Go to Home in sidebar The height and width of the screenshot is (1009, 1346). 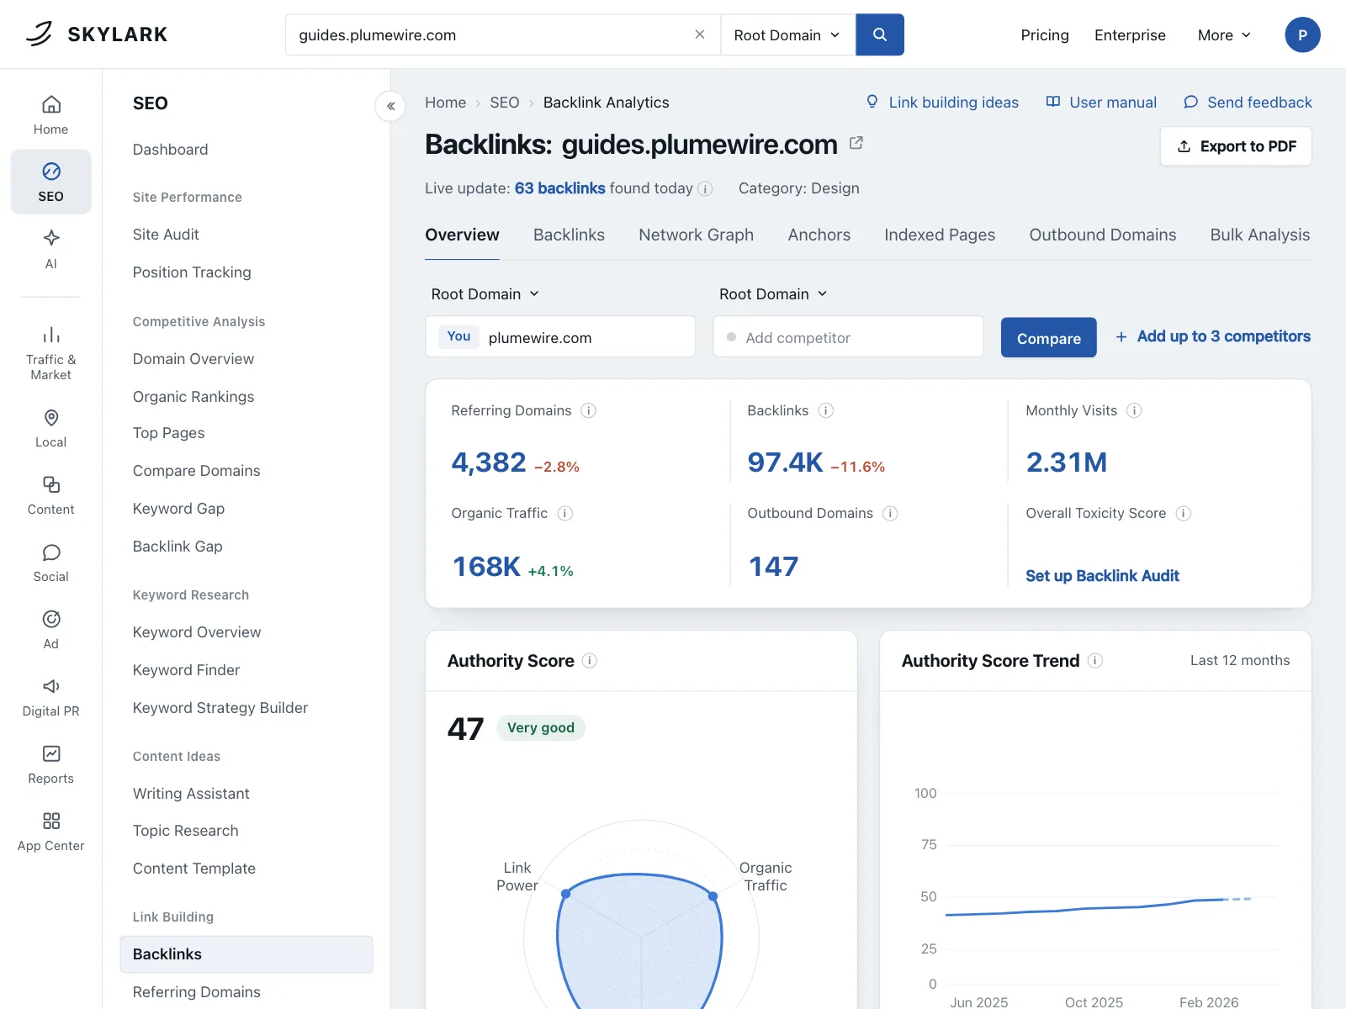coord(51,115)
